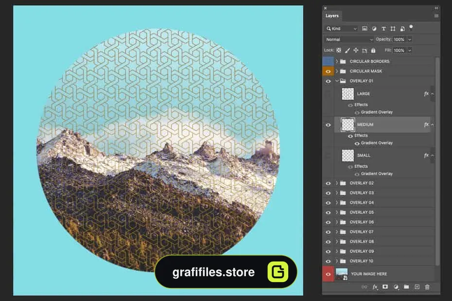Hide the CIRCULAR MASK group

point(328,71)
